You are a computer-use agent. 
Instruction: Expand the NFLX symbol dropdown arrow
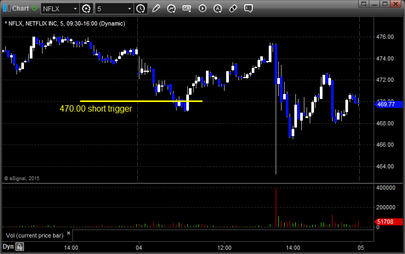[x=75, y=9]
